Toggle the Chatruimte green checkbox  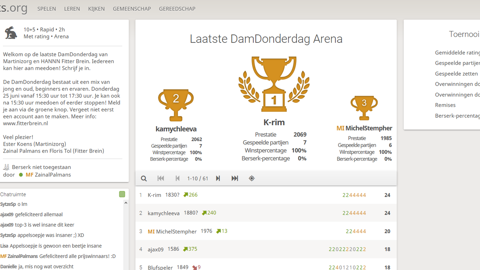122,194
